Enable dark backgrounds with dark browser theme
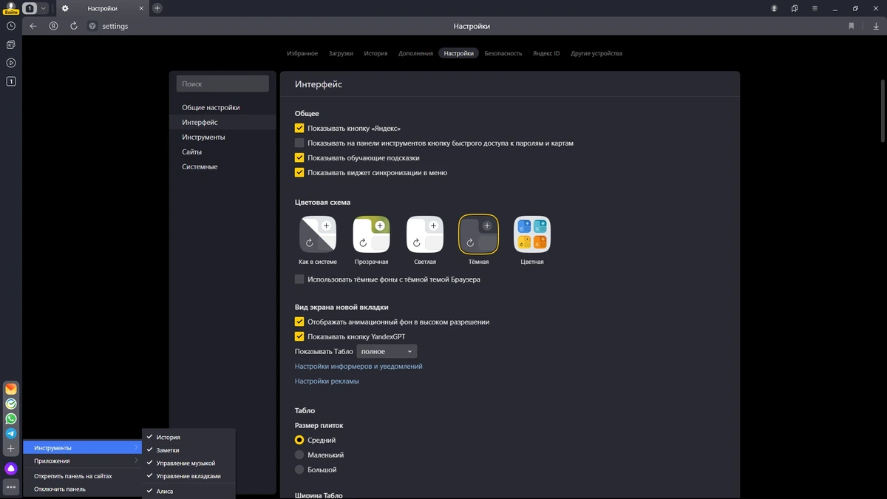The image size is (887, 499). point(299,279)
